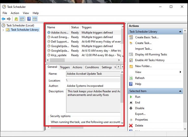Viewport: 188px width, 137px height.
Task: Click the red Delete X icon
Action: tap(131, 125)
